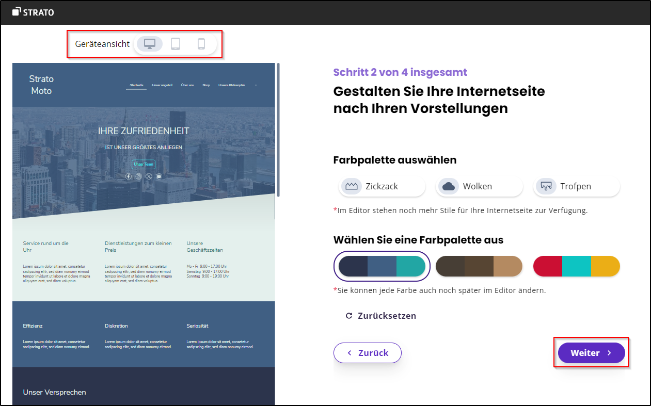This screenshot has width=651, height=406.
Task: Click the circular reset arrow beside Zurücksetzen
Action: tap(349, 316)
